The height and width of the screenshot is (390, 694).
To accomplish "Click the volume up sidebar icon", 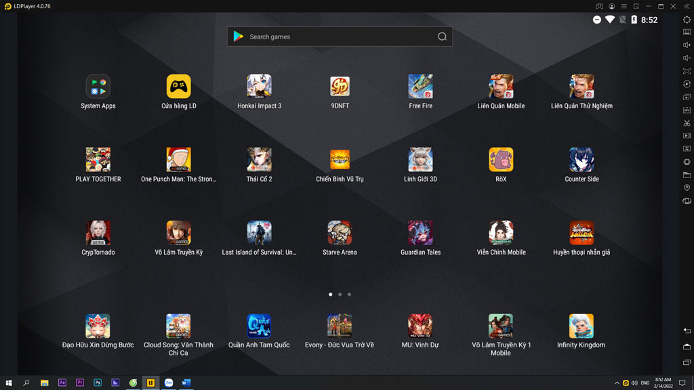I will [687, 45].
